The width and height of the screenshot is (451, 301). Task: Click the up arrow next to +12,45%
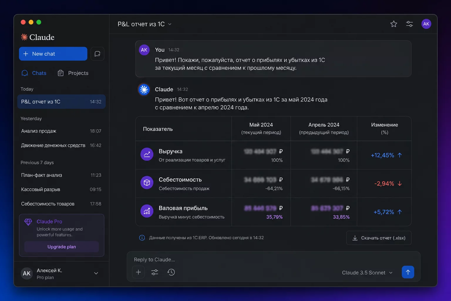(x=400, y=155)
